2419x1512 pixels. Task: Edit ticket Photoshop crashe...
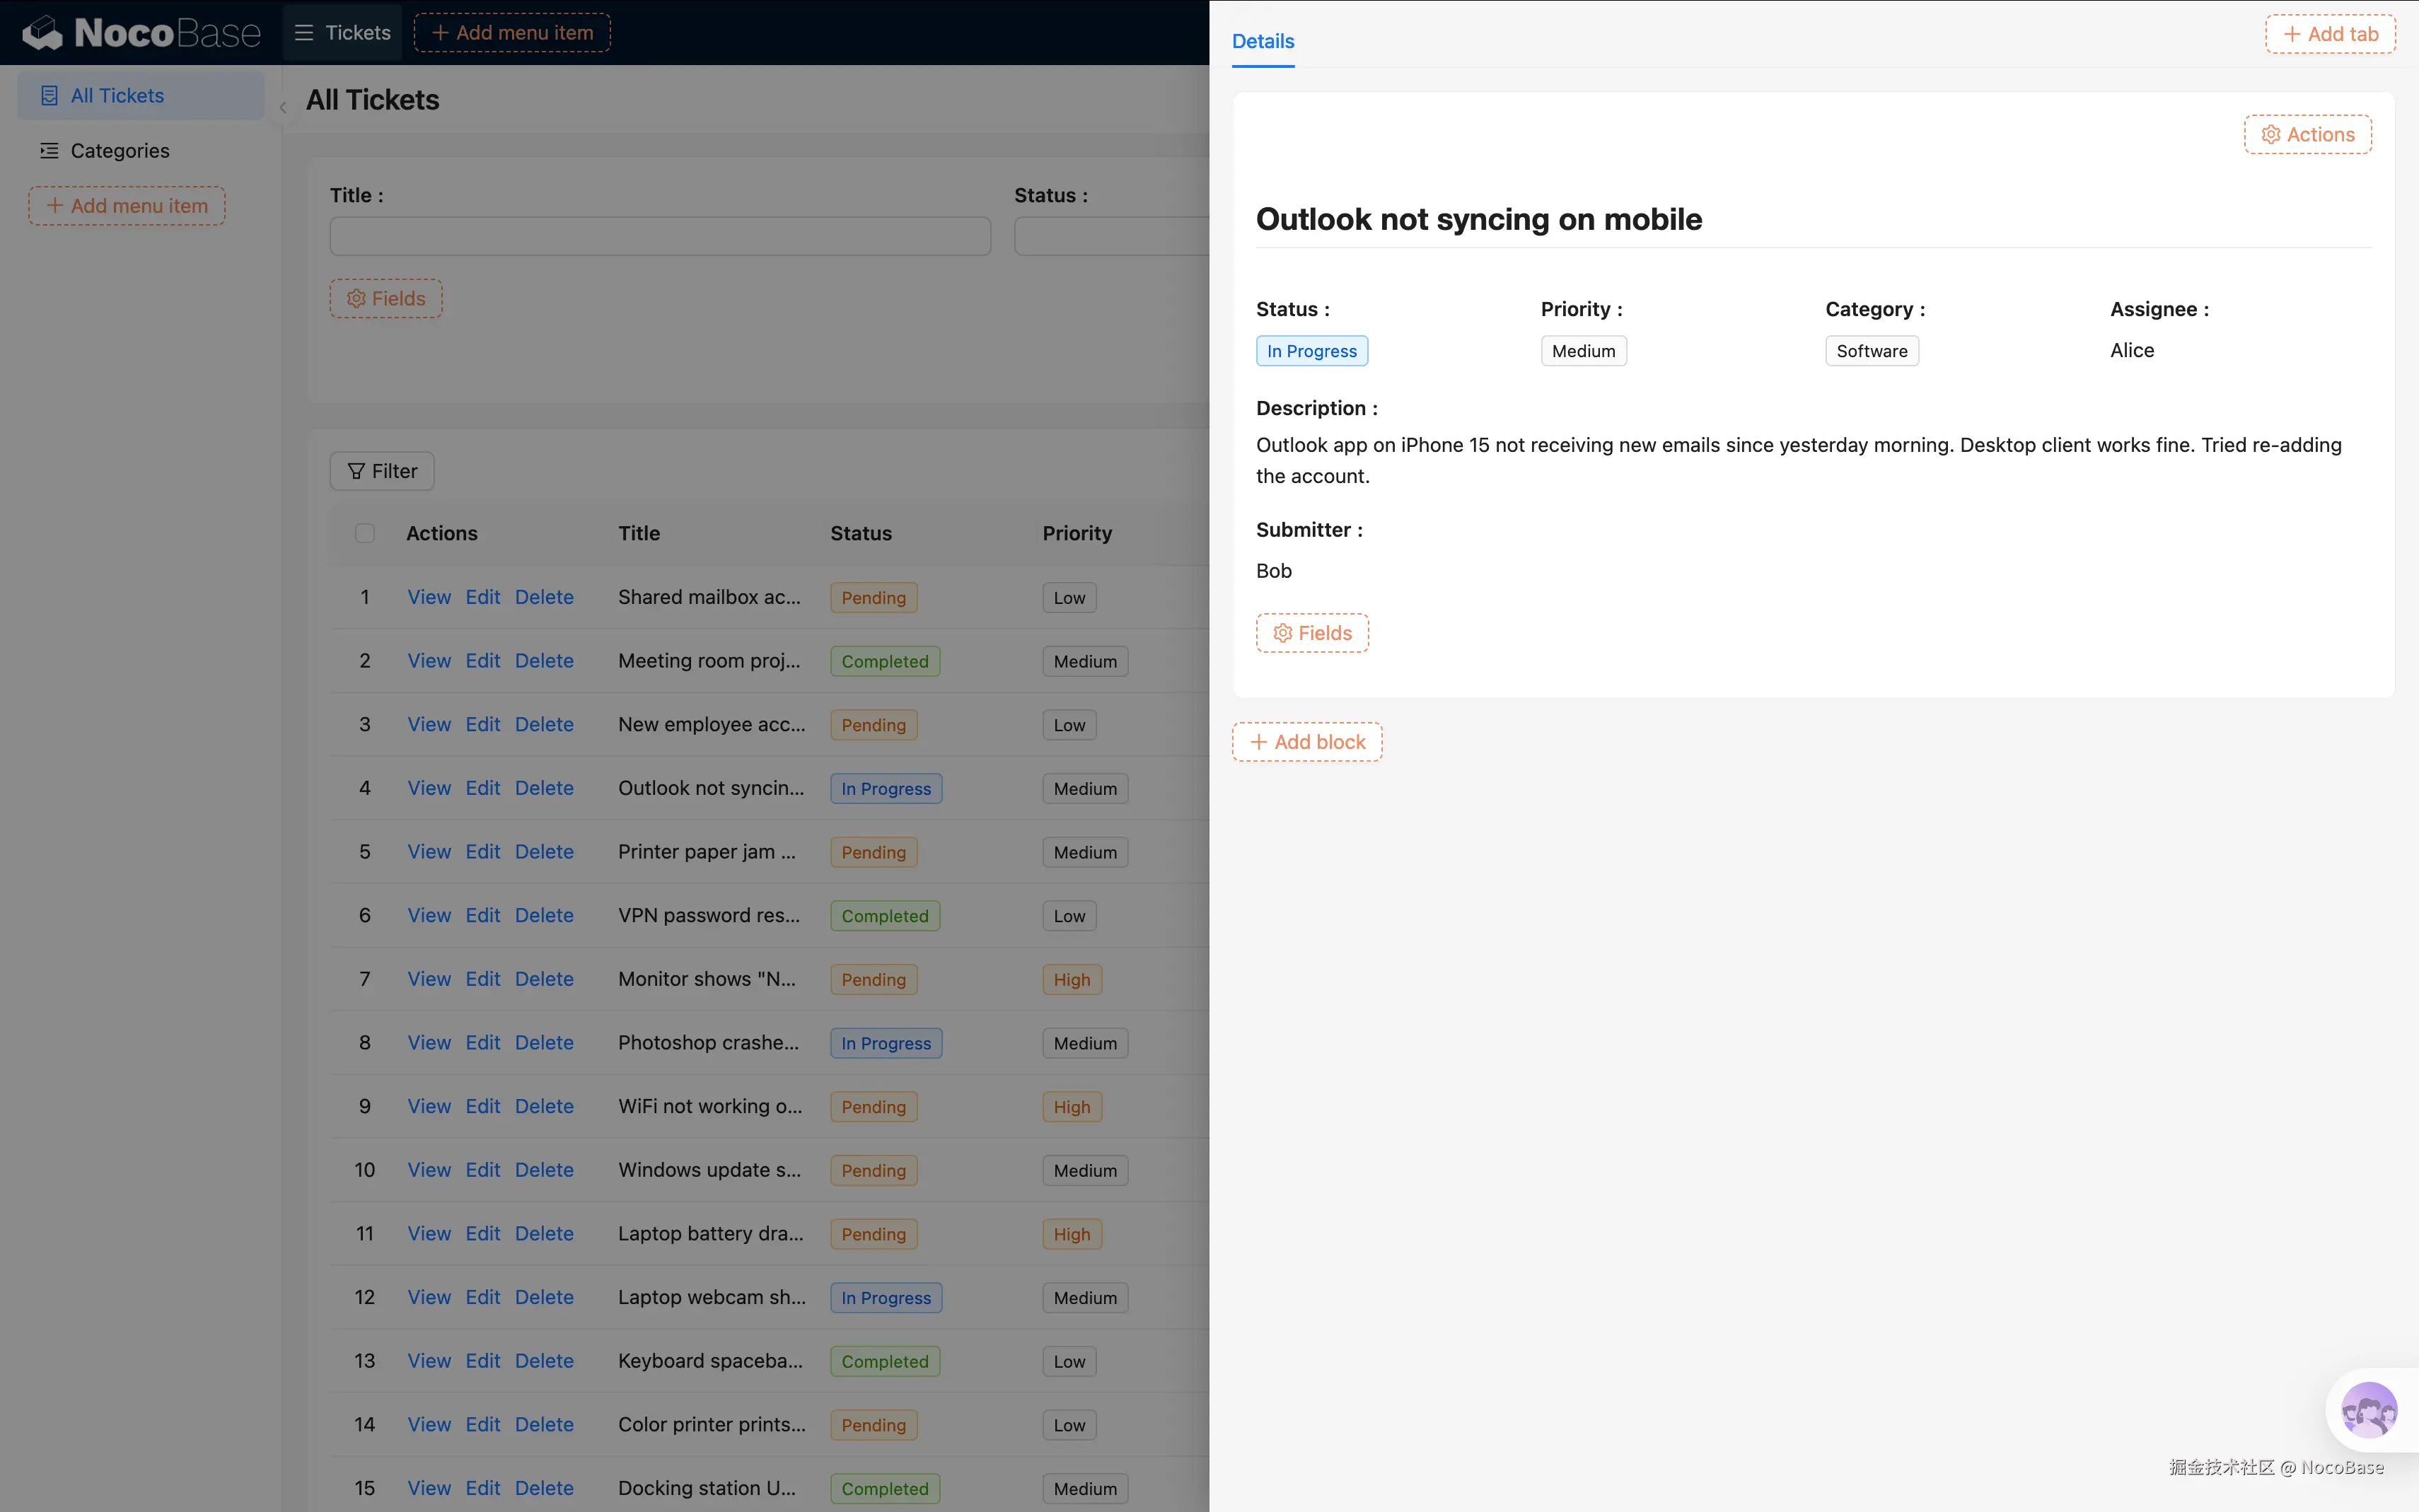click(483, 1043)
